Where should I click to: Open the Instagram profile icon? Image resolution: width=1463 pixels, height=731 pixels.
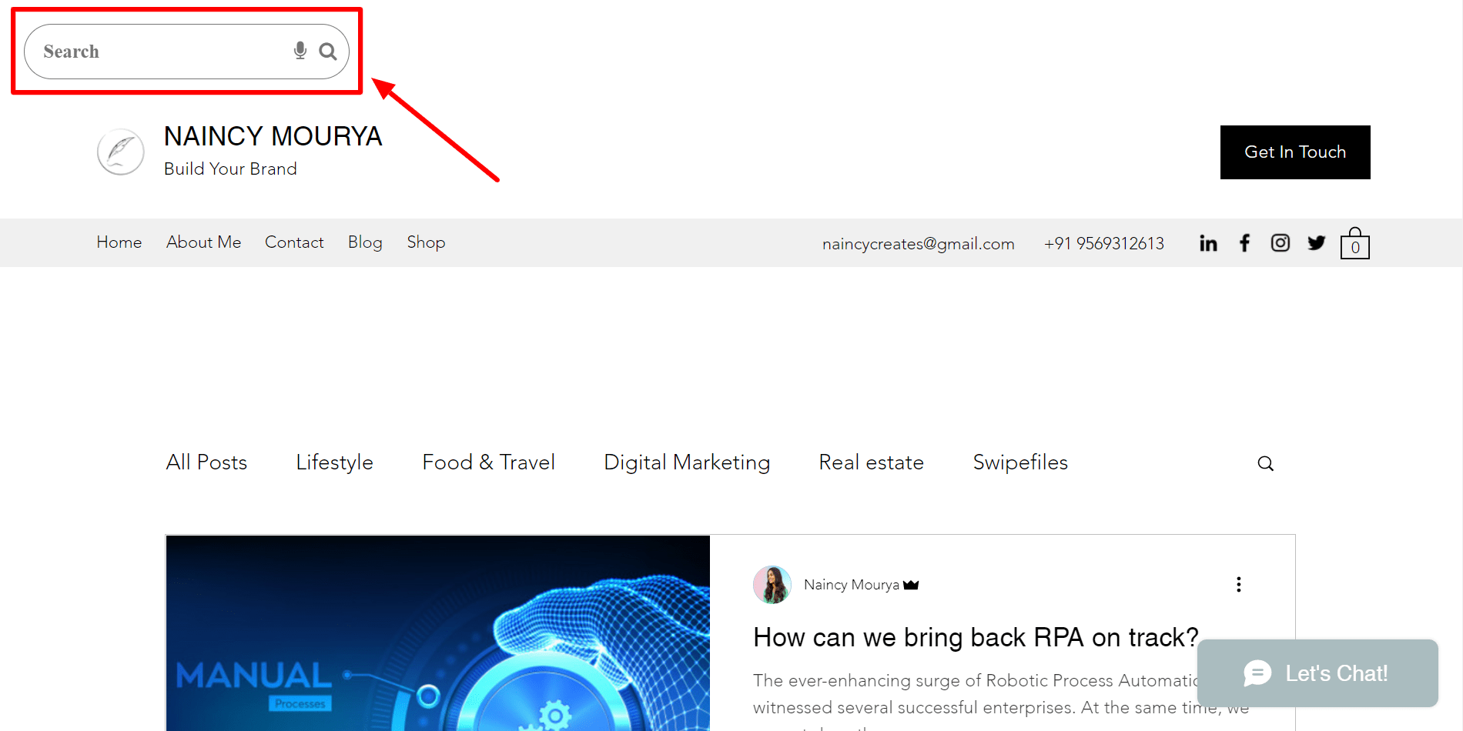(1280, 242)
